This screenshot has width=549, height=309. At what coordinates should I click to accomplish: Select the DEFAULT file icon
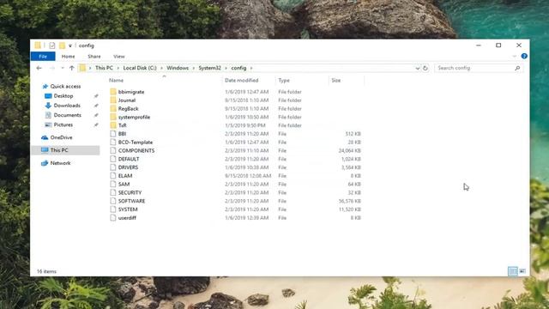112,159
